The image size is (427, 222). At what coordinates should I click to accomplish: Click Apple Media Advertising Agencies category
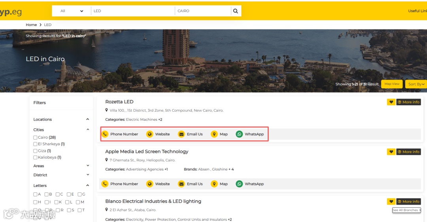click(x=145, y=169)
